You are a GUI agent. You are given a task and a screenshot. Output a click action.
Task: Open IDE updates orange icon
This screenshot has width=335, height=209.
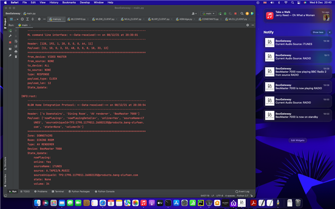[x=247, y=13]
